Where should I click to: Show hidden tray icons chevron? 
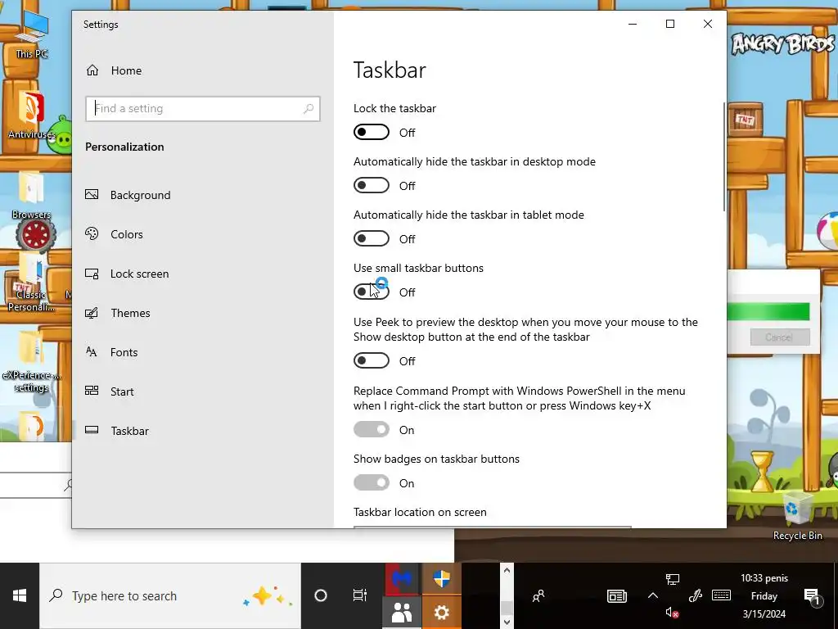pos(653,595)
